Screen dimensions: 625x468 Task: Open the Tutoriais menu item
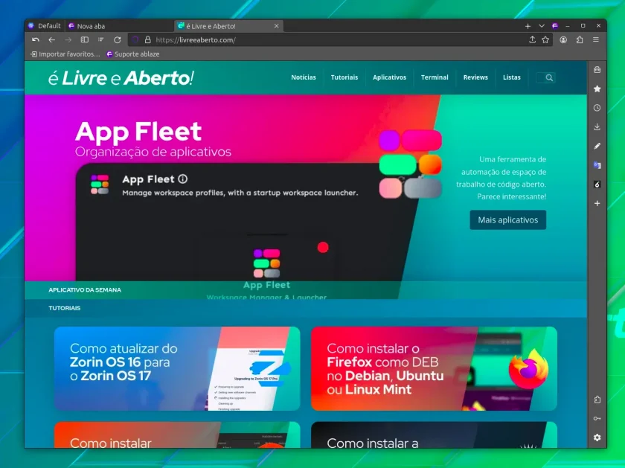tap(344, 77)
